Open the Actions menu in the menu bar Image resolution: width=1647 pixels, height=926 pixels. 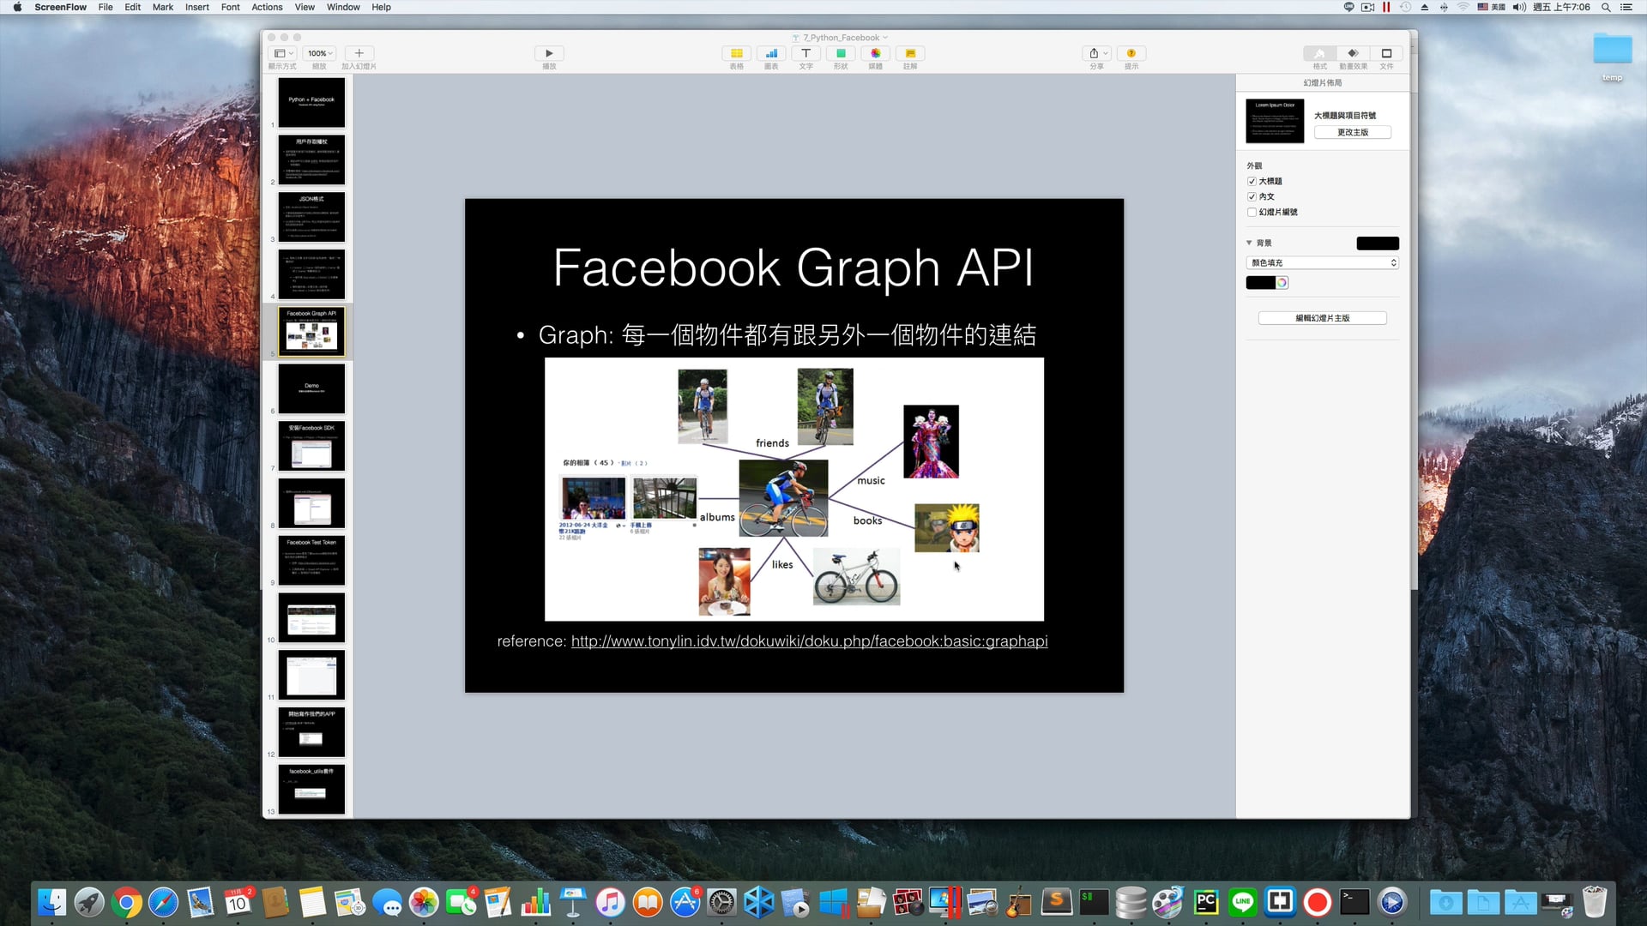(266, 7)
